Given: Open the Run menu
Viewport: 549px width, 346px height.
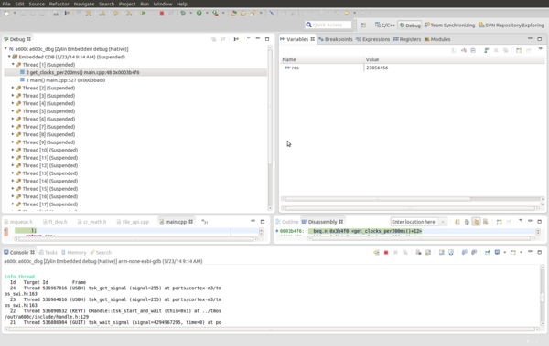Looking at the screenshot, I should (x=145, y=4).
